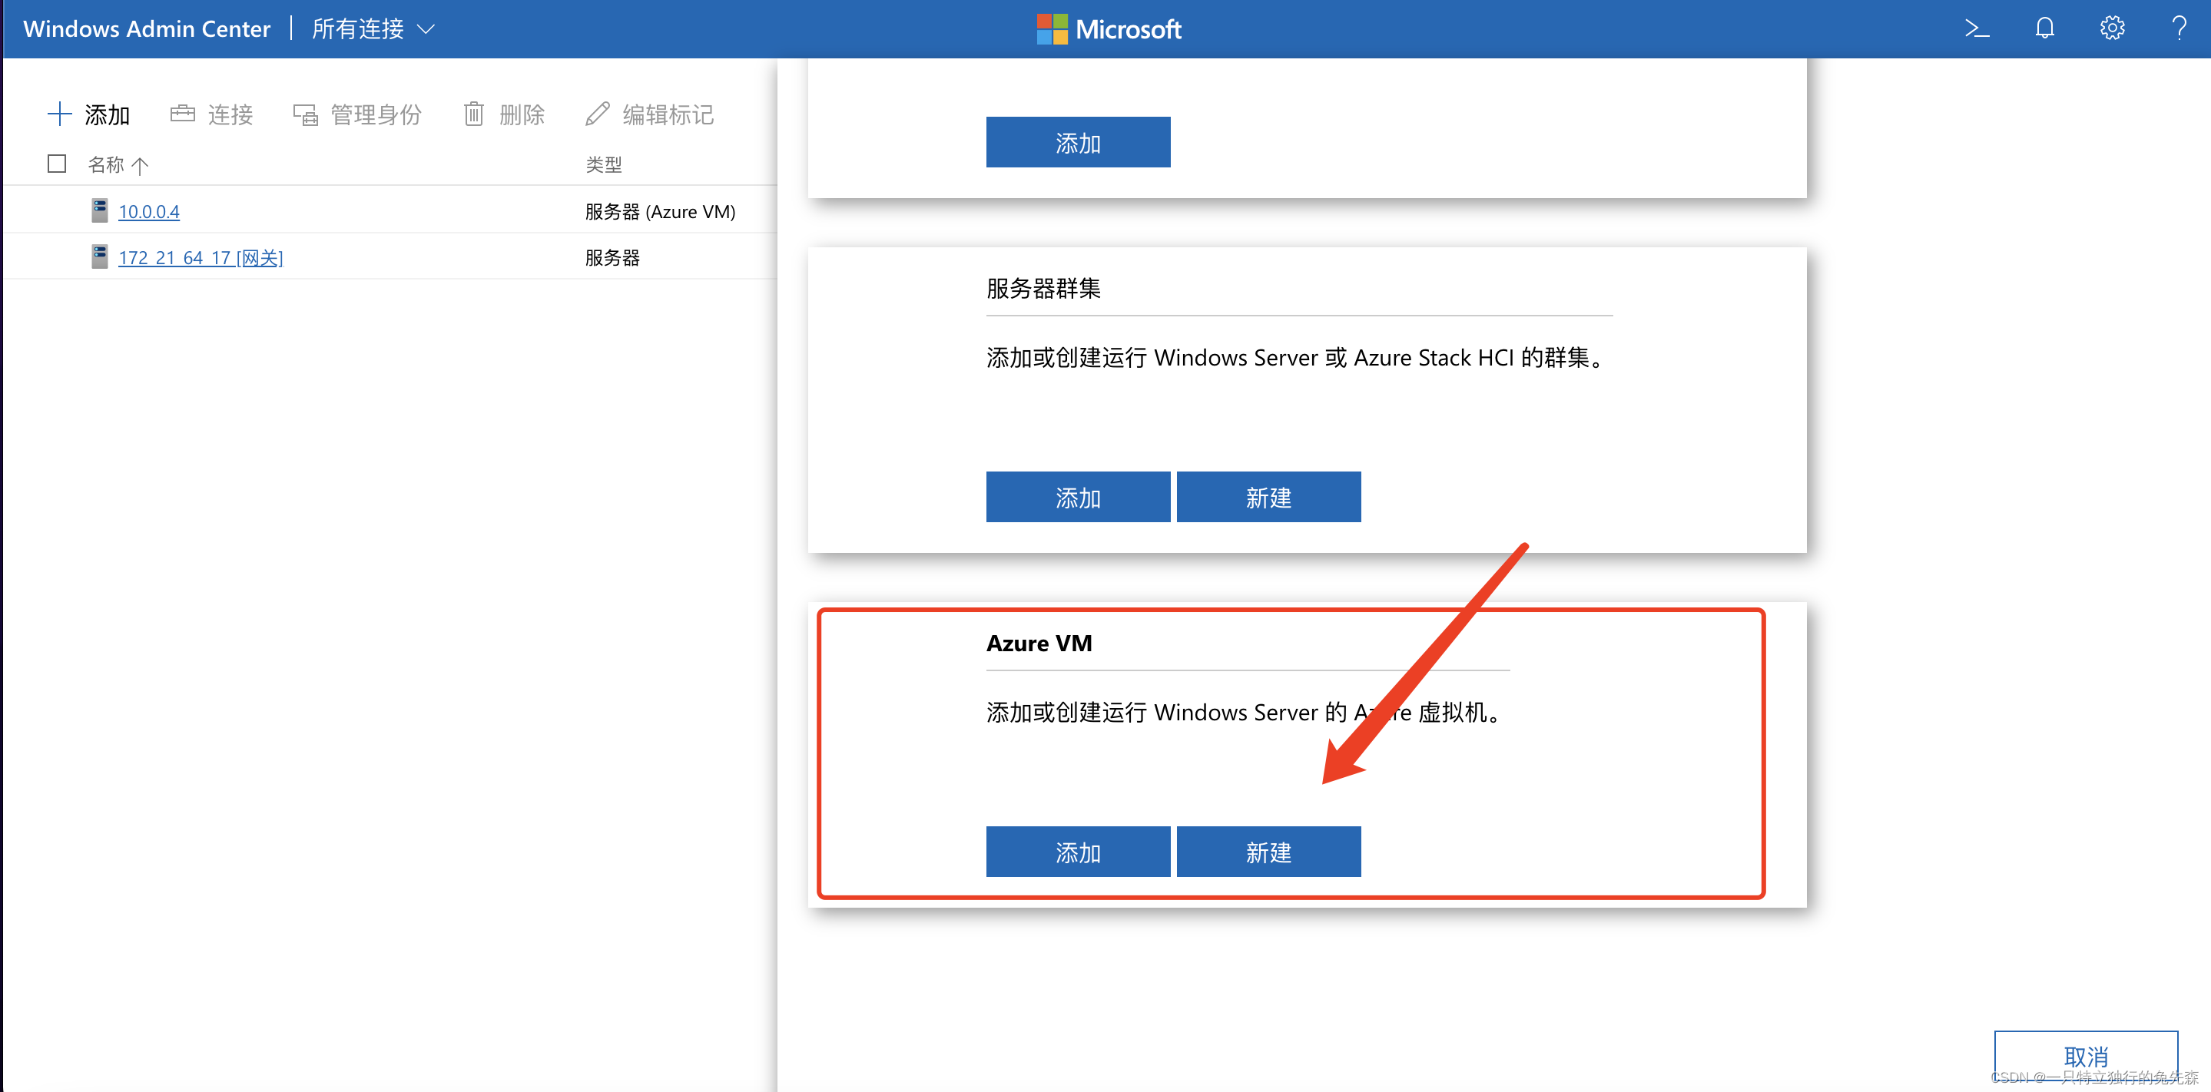Click the Delete trash toolbar item
The height and width of the screenshot is (1092, 2211).
pos(504,114)
